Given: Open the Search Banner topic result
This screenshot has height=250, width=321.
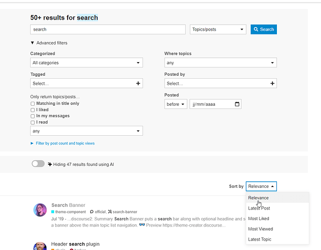Looking at the screenshot, I should 68,205.
